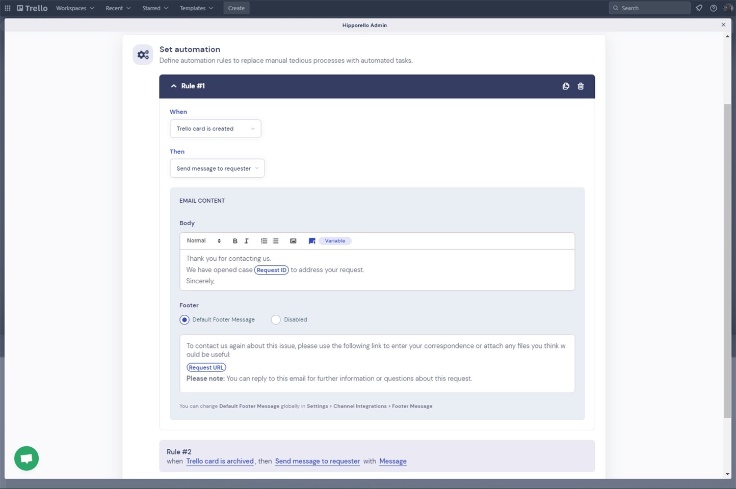
Task: Click the scrollbar up arrow
Action: pyautogui.click(x=727, y=36)
